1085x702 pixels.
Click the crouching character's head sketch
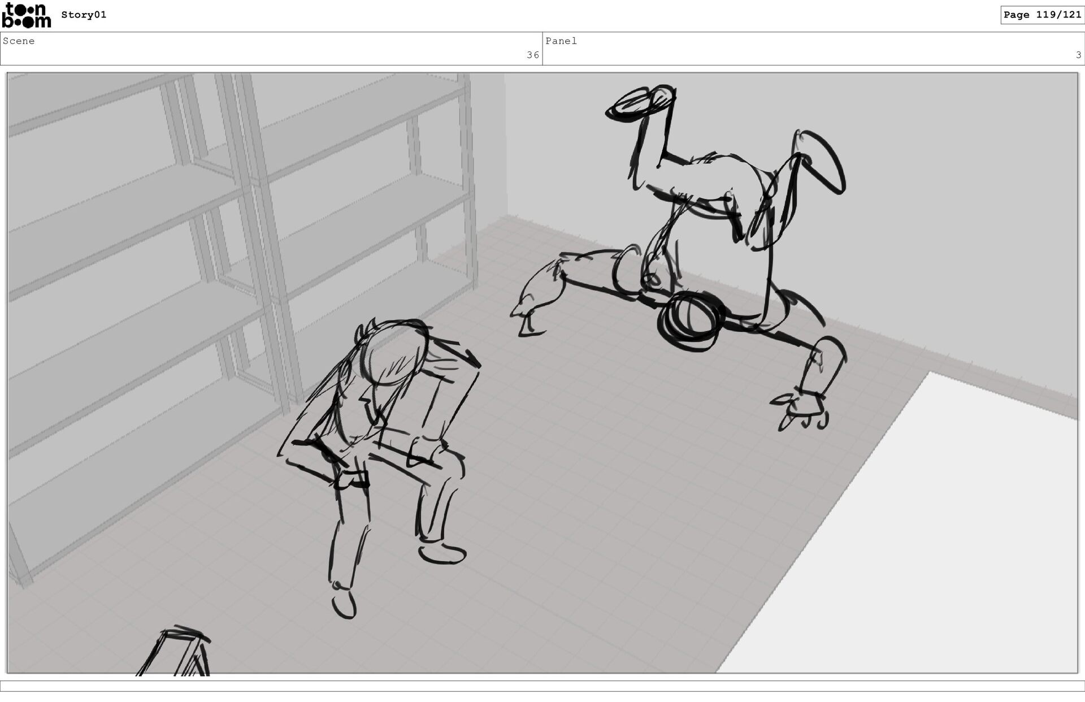(x=396, y=353)
